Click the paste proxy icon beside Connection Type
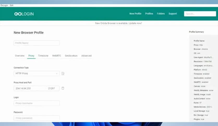 point(63,73)
